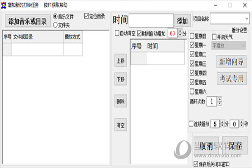252x168 pixels.
Task: Decrease the 循环次数 value
Action: [220, 104]
